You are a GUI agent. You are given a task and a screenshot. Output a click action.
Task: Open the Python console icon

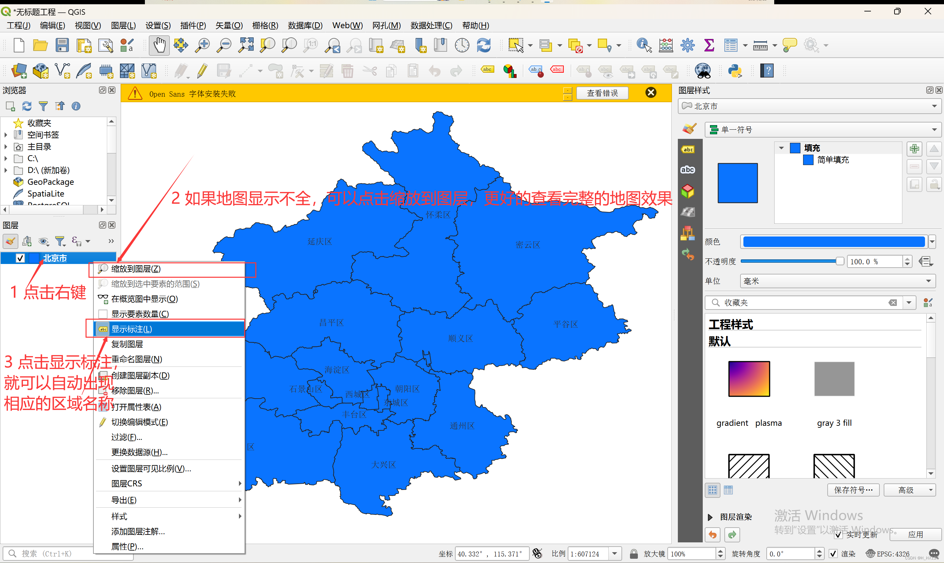735,71
